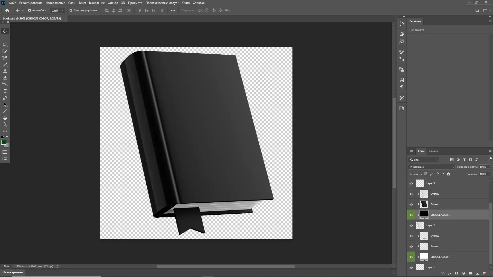Open the Слой auto-select dropdown
493x277 pixels.
click(58, 11)
